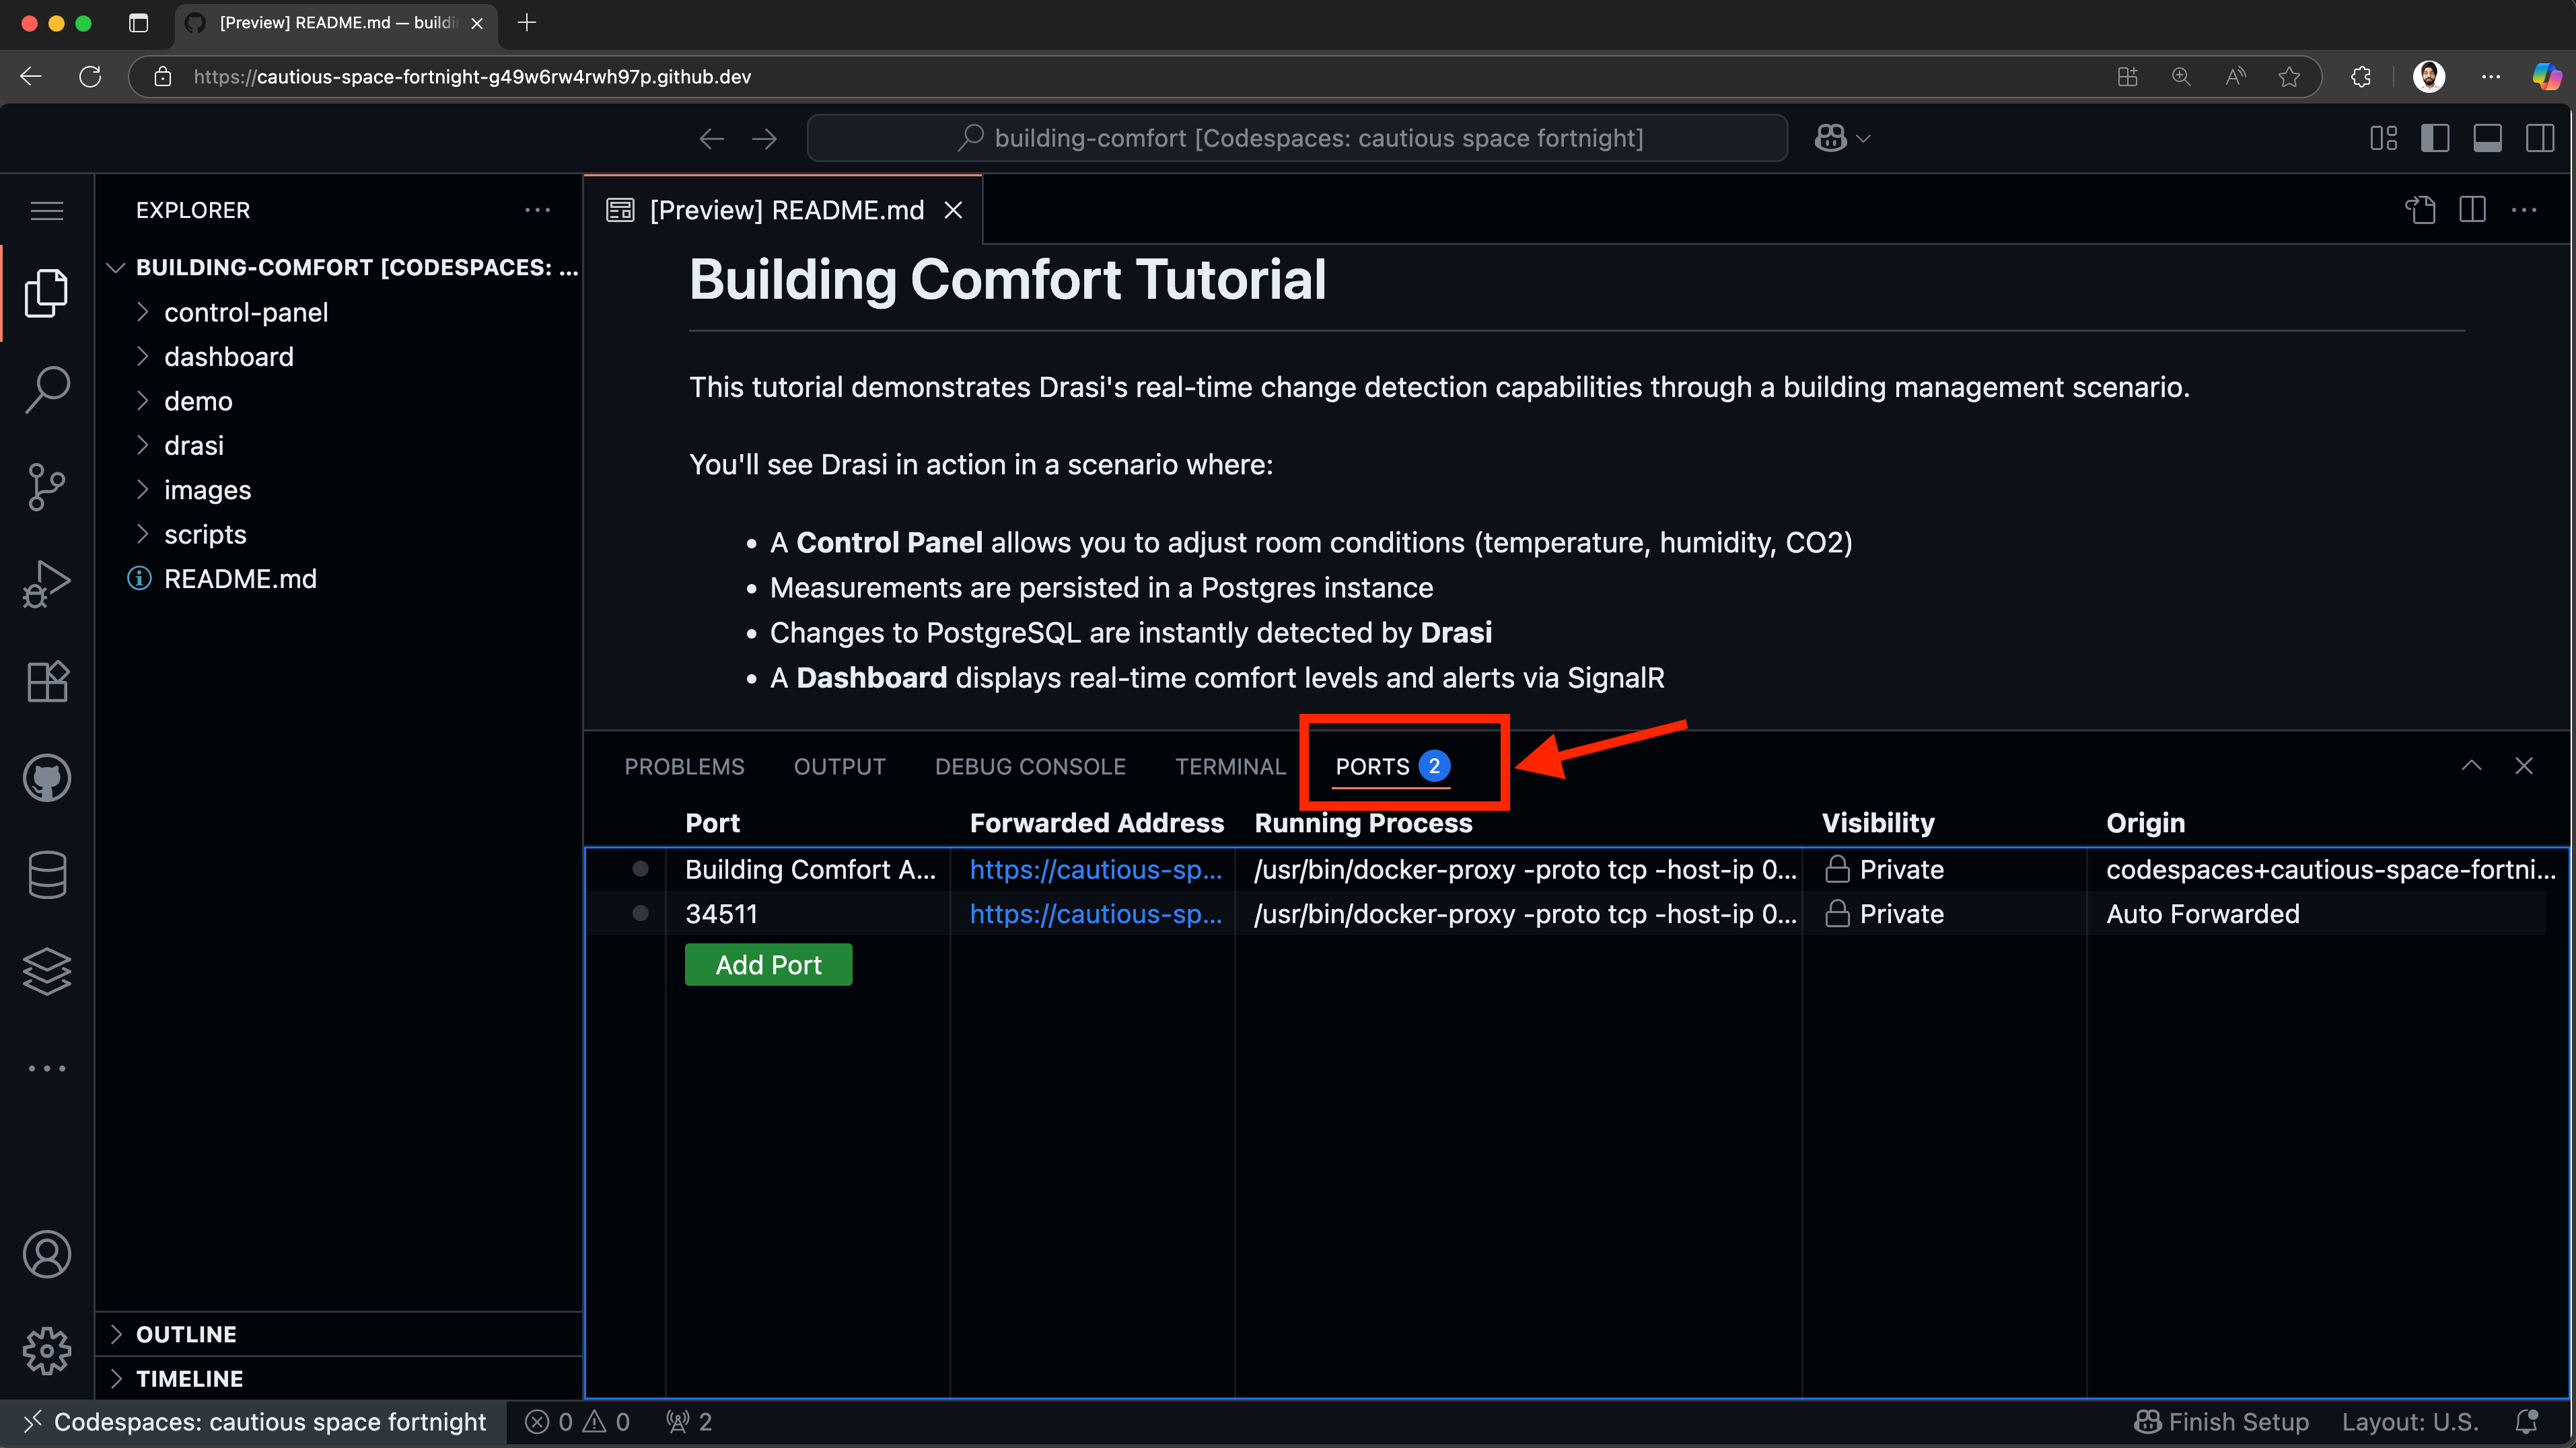This screenshot has width=2576, height=1448.
Task: Open the Search view in the activity bar
Action: tap(47, 390)
